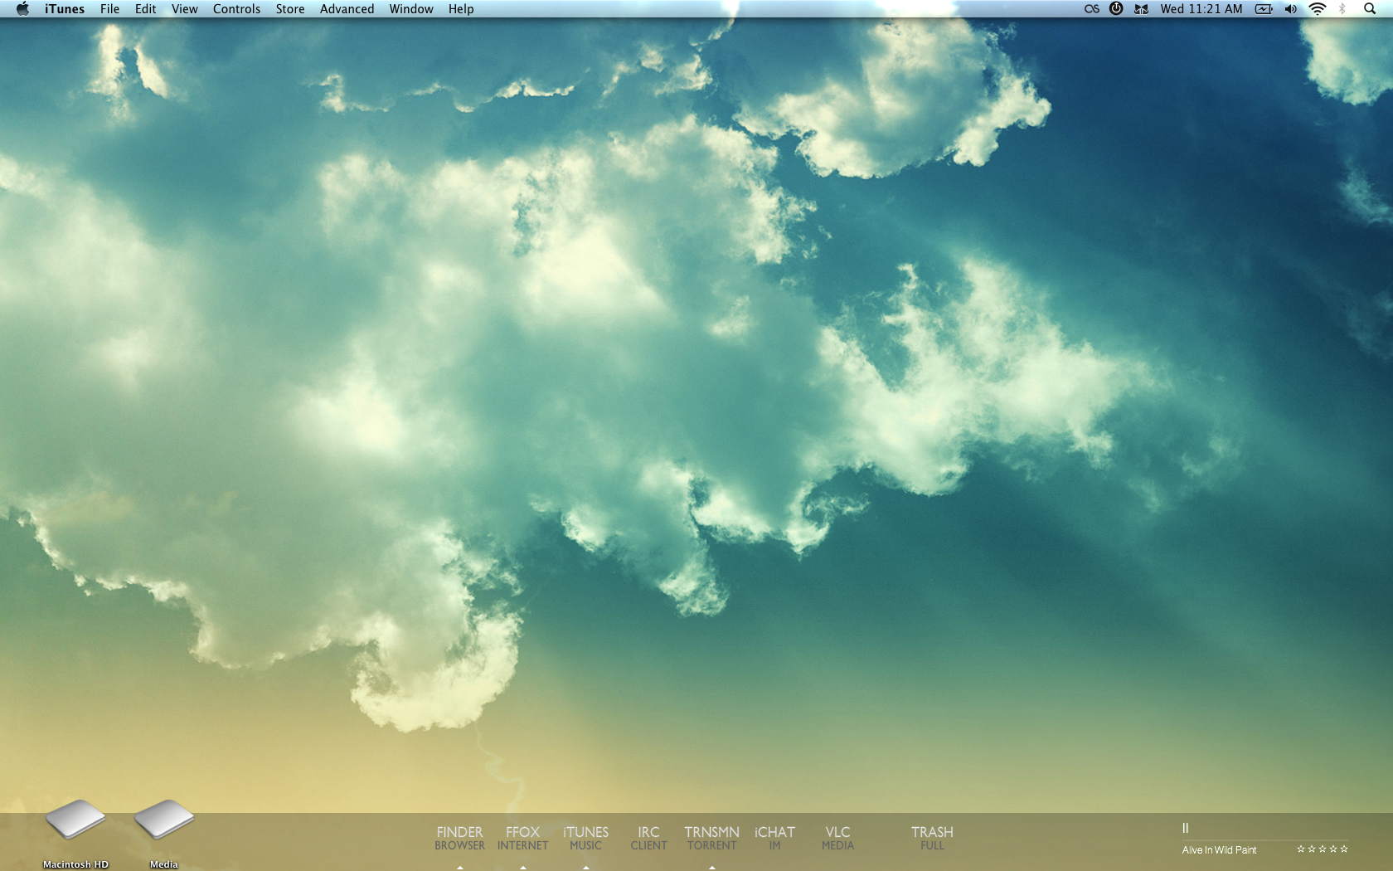Open TRNSMN Torrent in the dock

tap(711, 838)
